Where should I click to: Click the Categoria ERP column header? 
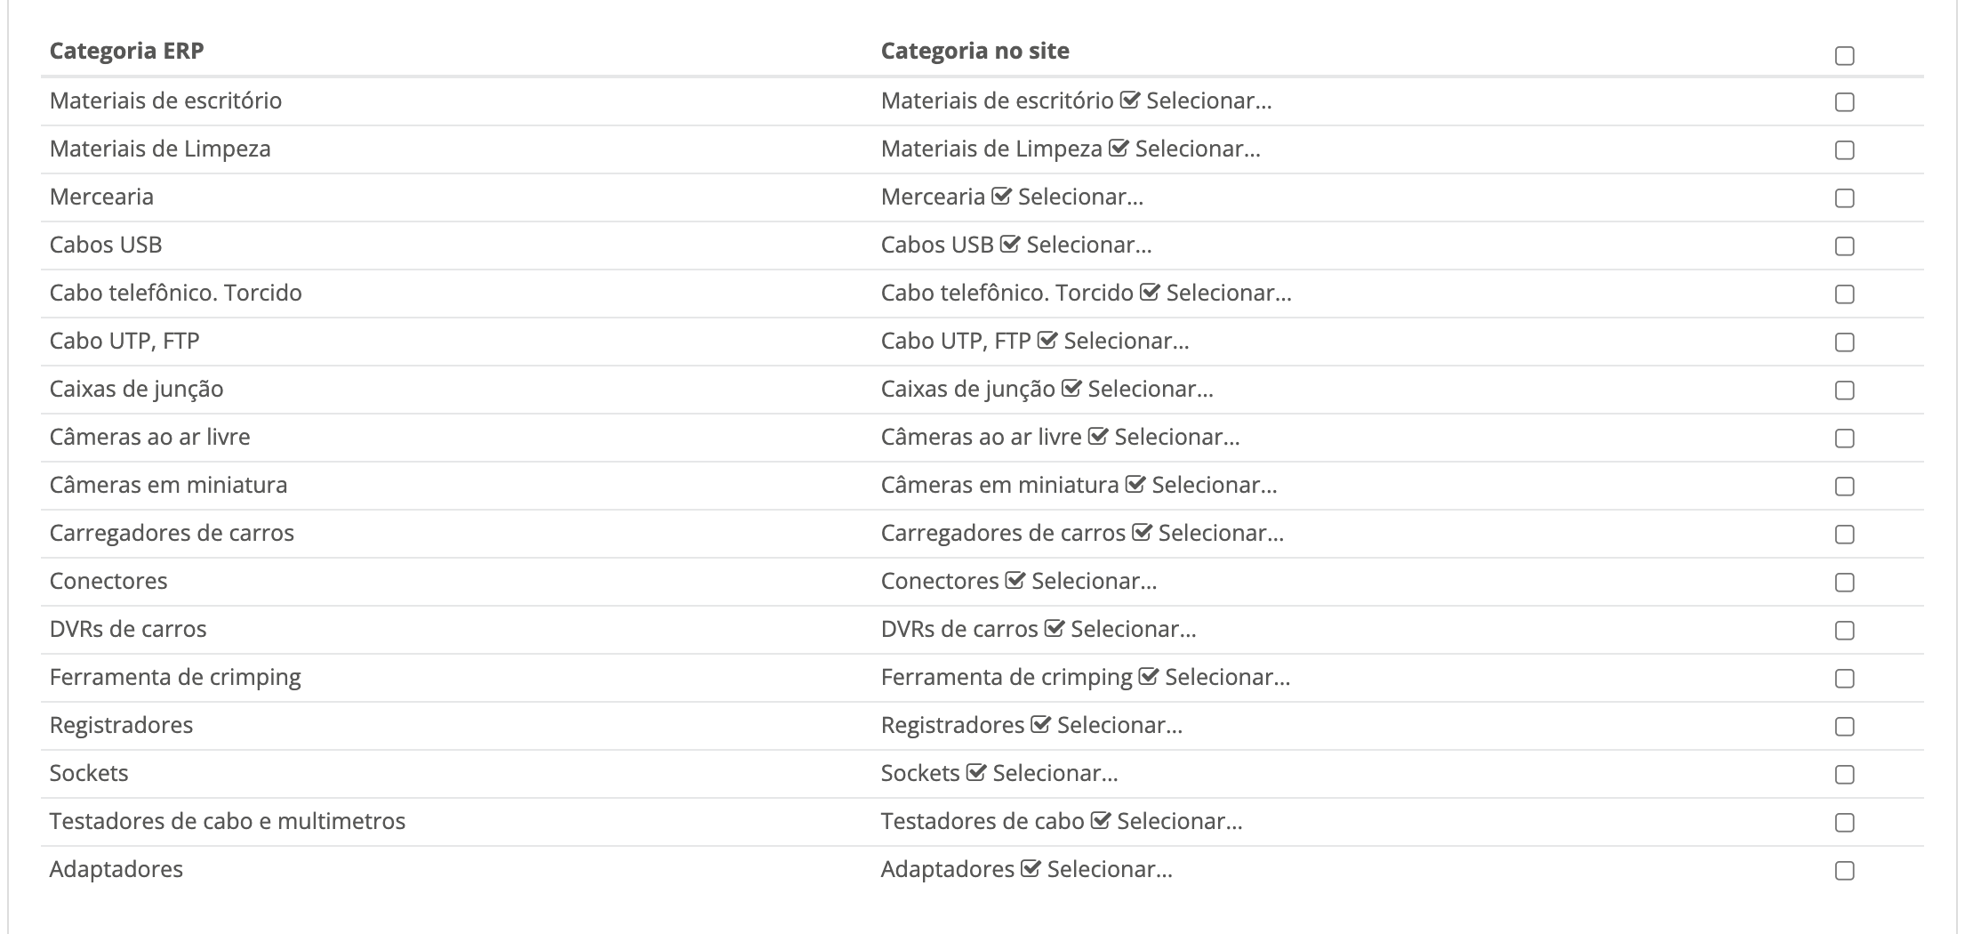pos(127,51)
